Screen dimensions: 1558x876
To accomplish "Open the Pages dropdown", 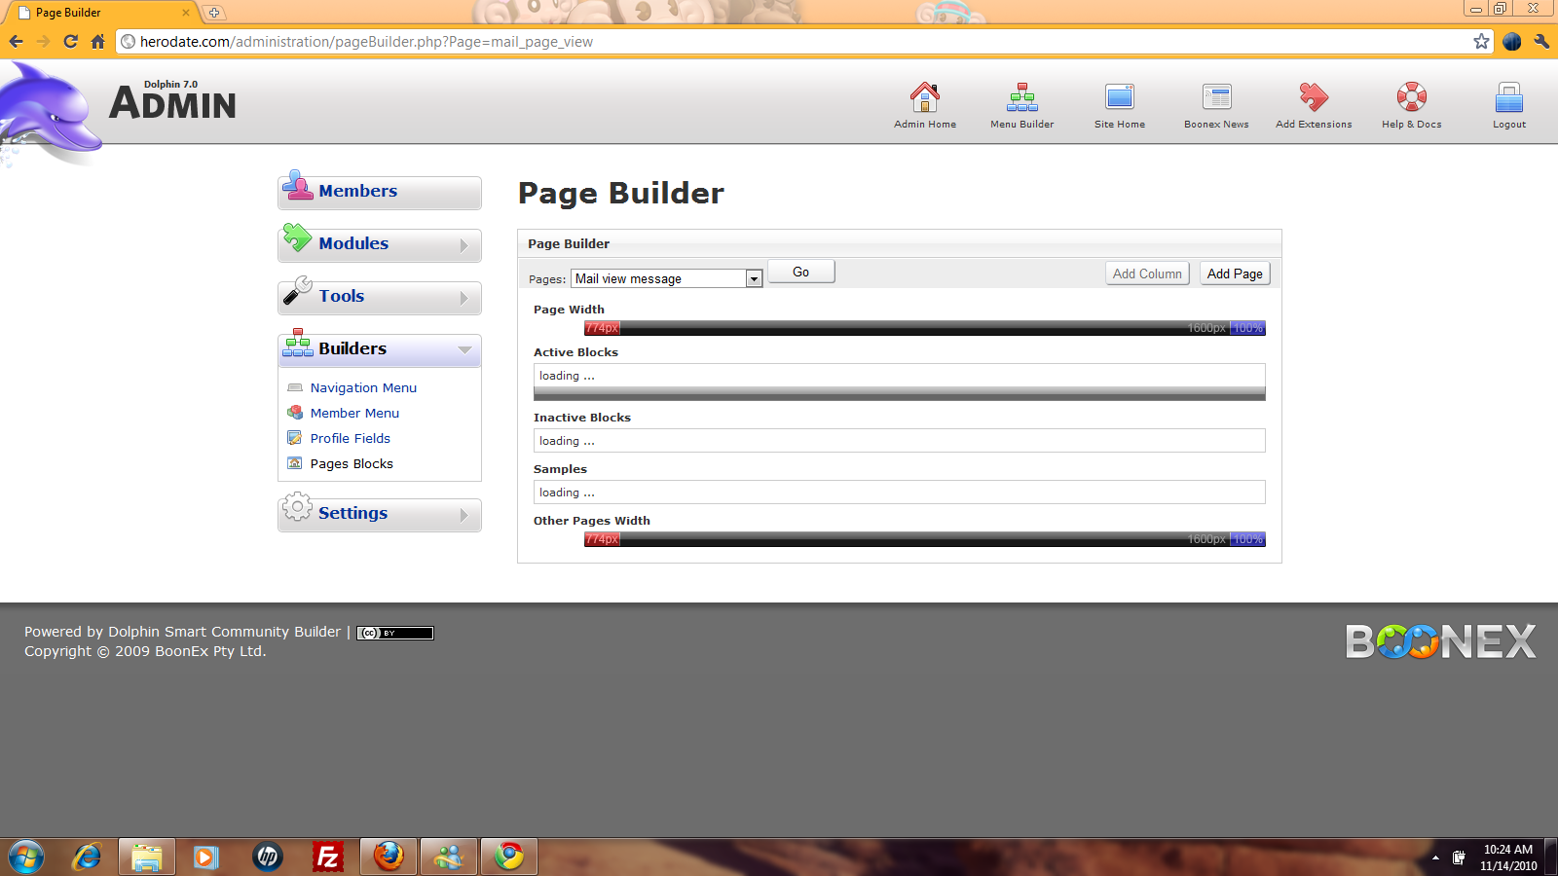I will click(666, 278).
